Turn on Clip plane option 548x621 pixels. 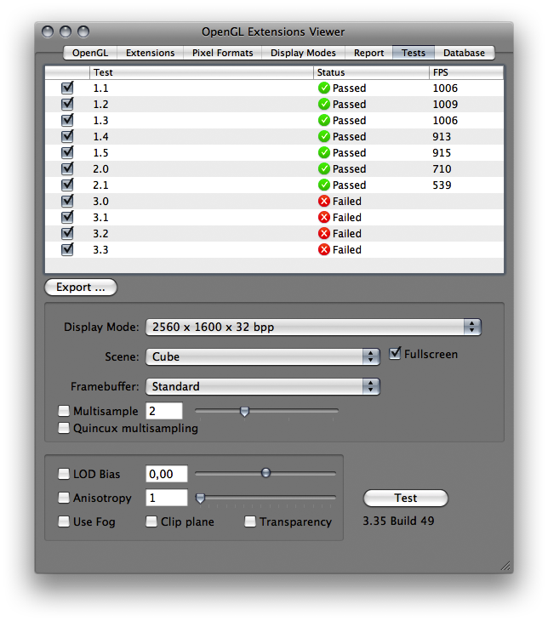[151, 521]
